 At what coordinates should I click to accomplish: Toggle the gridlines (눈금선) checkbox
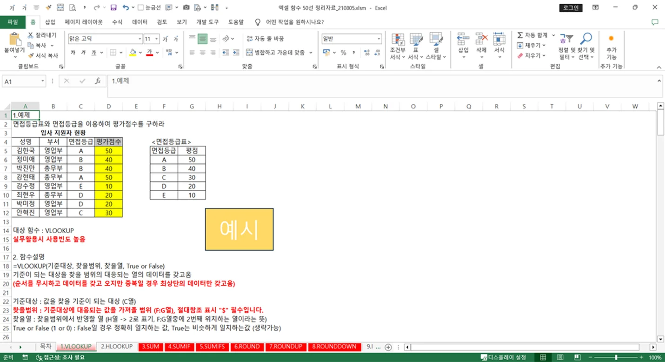pyautogui.click(x=140, y=8)
